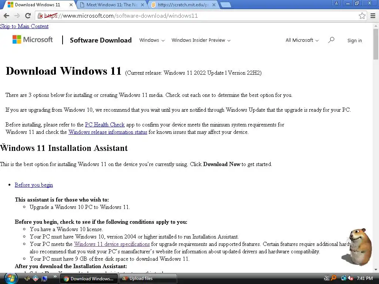Click the 7:41 PM taskbar clock
The width and height of the screenshot is (379, 284).
(365, 278)
